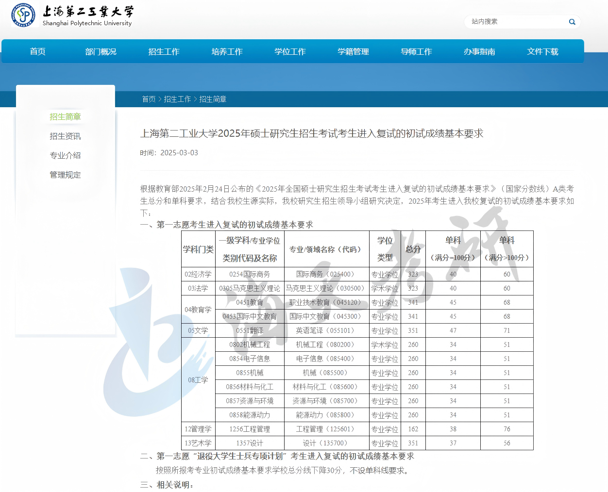Select 培养工作 from the navigation bar
The height and width of the screenshot is (492, 608).
tap(227, 51)
